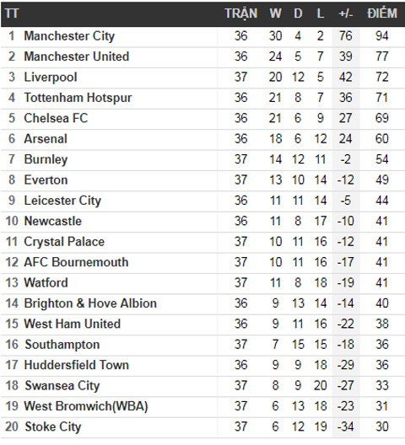Click West Bromwich(WBA) team name
The width and height of the screenshot is (405, 445).
(86, 406)
